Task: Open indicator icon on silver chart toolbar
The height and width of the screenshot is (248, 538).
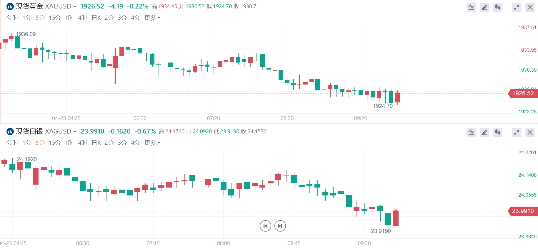Action: point(471,132)
